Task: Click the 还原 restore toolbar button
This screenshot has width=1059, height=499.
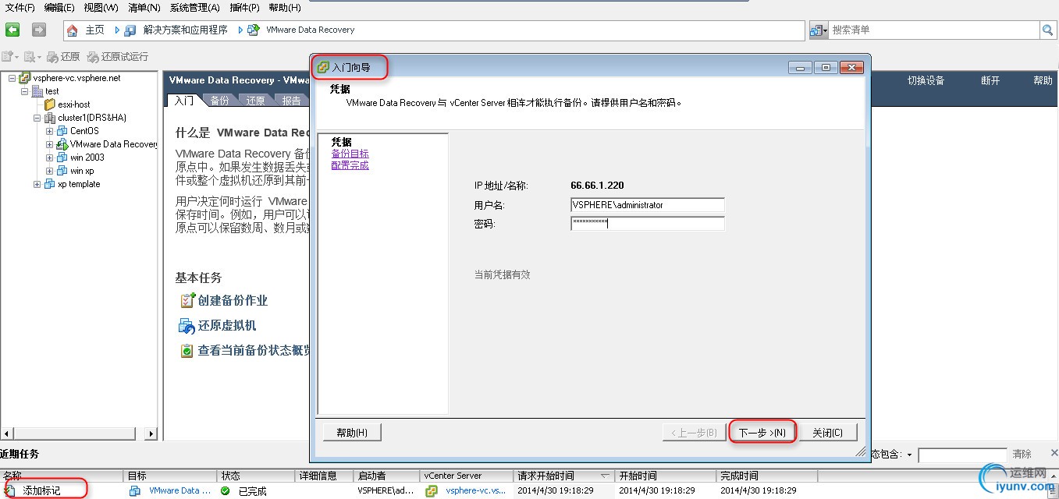Action: coord(64,57)
